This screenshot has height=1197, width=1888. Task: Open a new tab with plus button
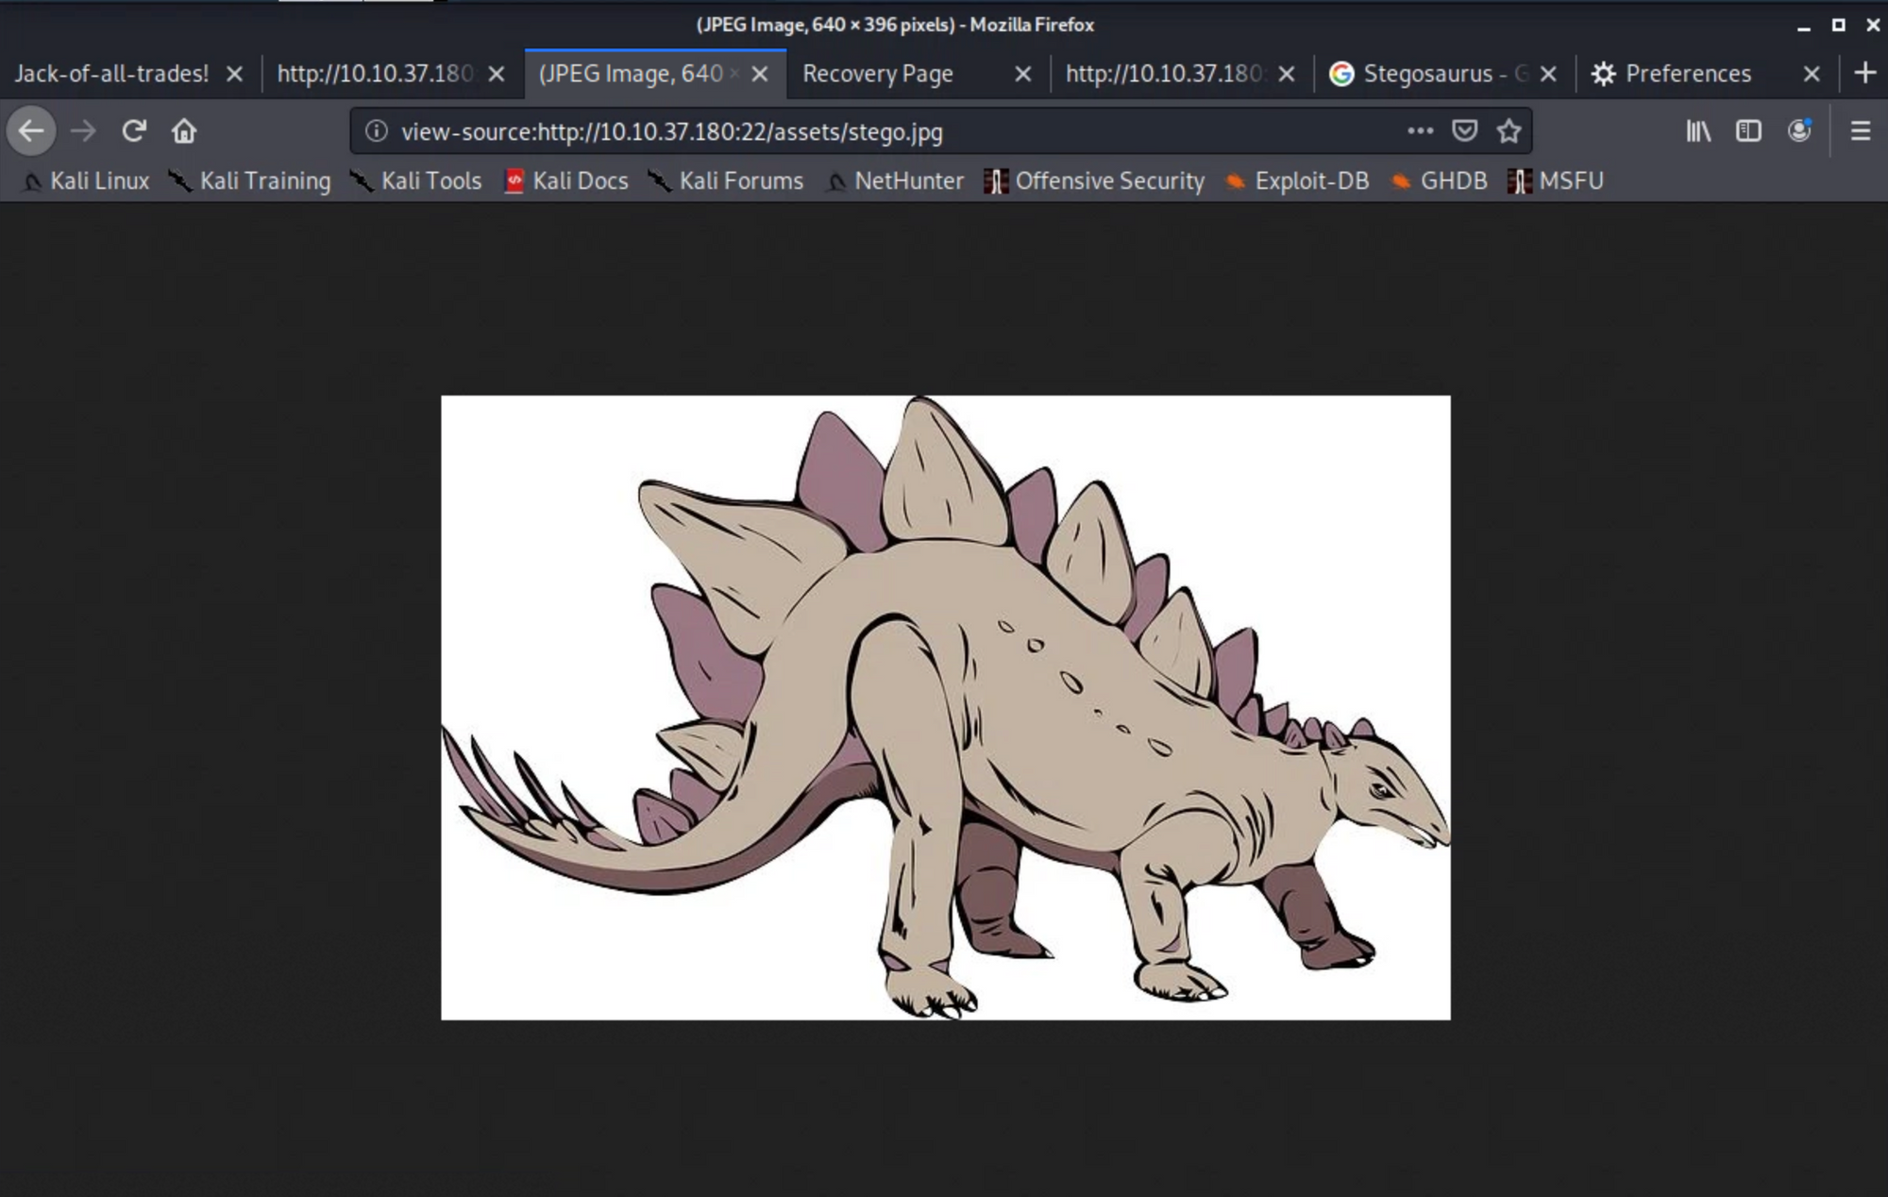pyautogui.click(x=1864, y=73)
